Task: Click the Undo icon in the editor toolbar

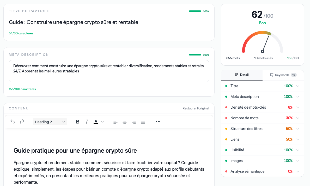Action: (x=13, y=121)
